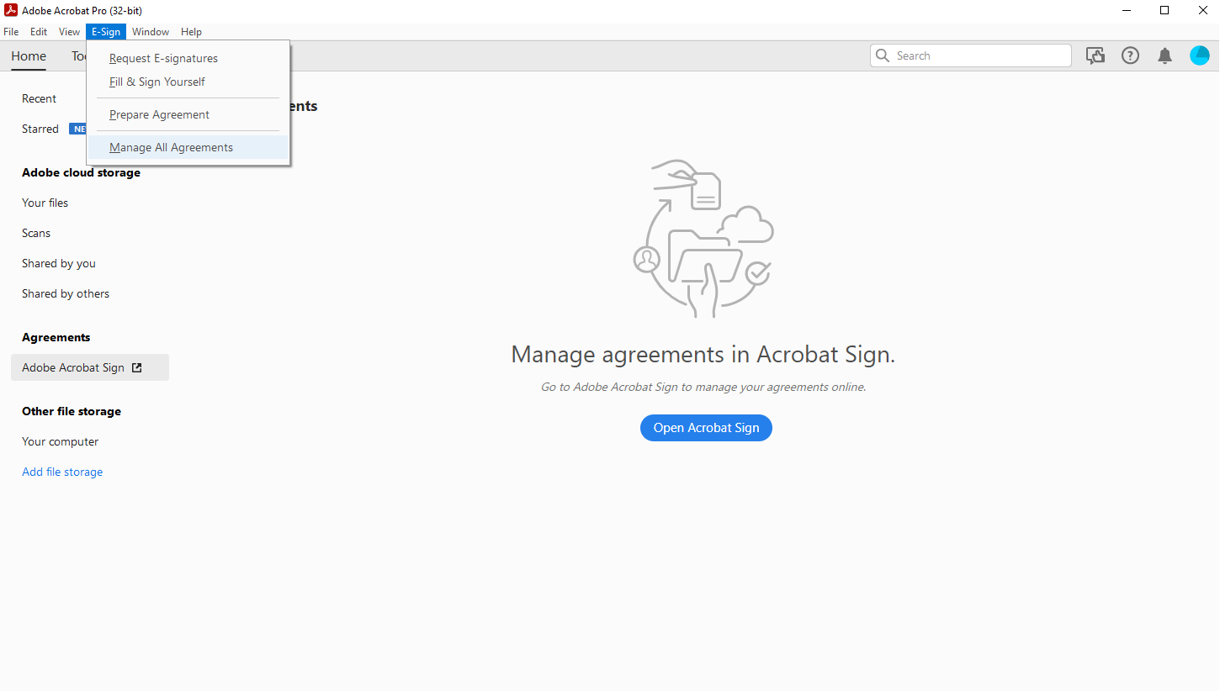Viewport: 1220px width, 691px height.
Task: Open Your files in cloud storage
Action: (45, 203)
